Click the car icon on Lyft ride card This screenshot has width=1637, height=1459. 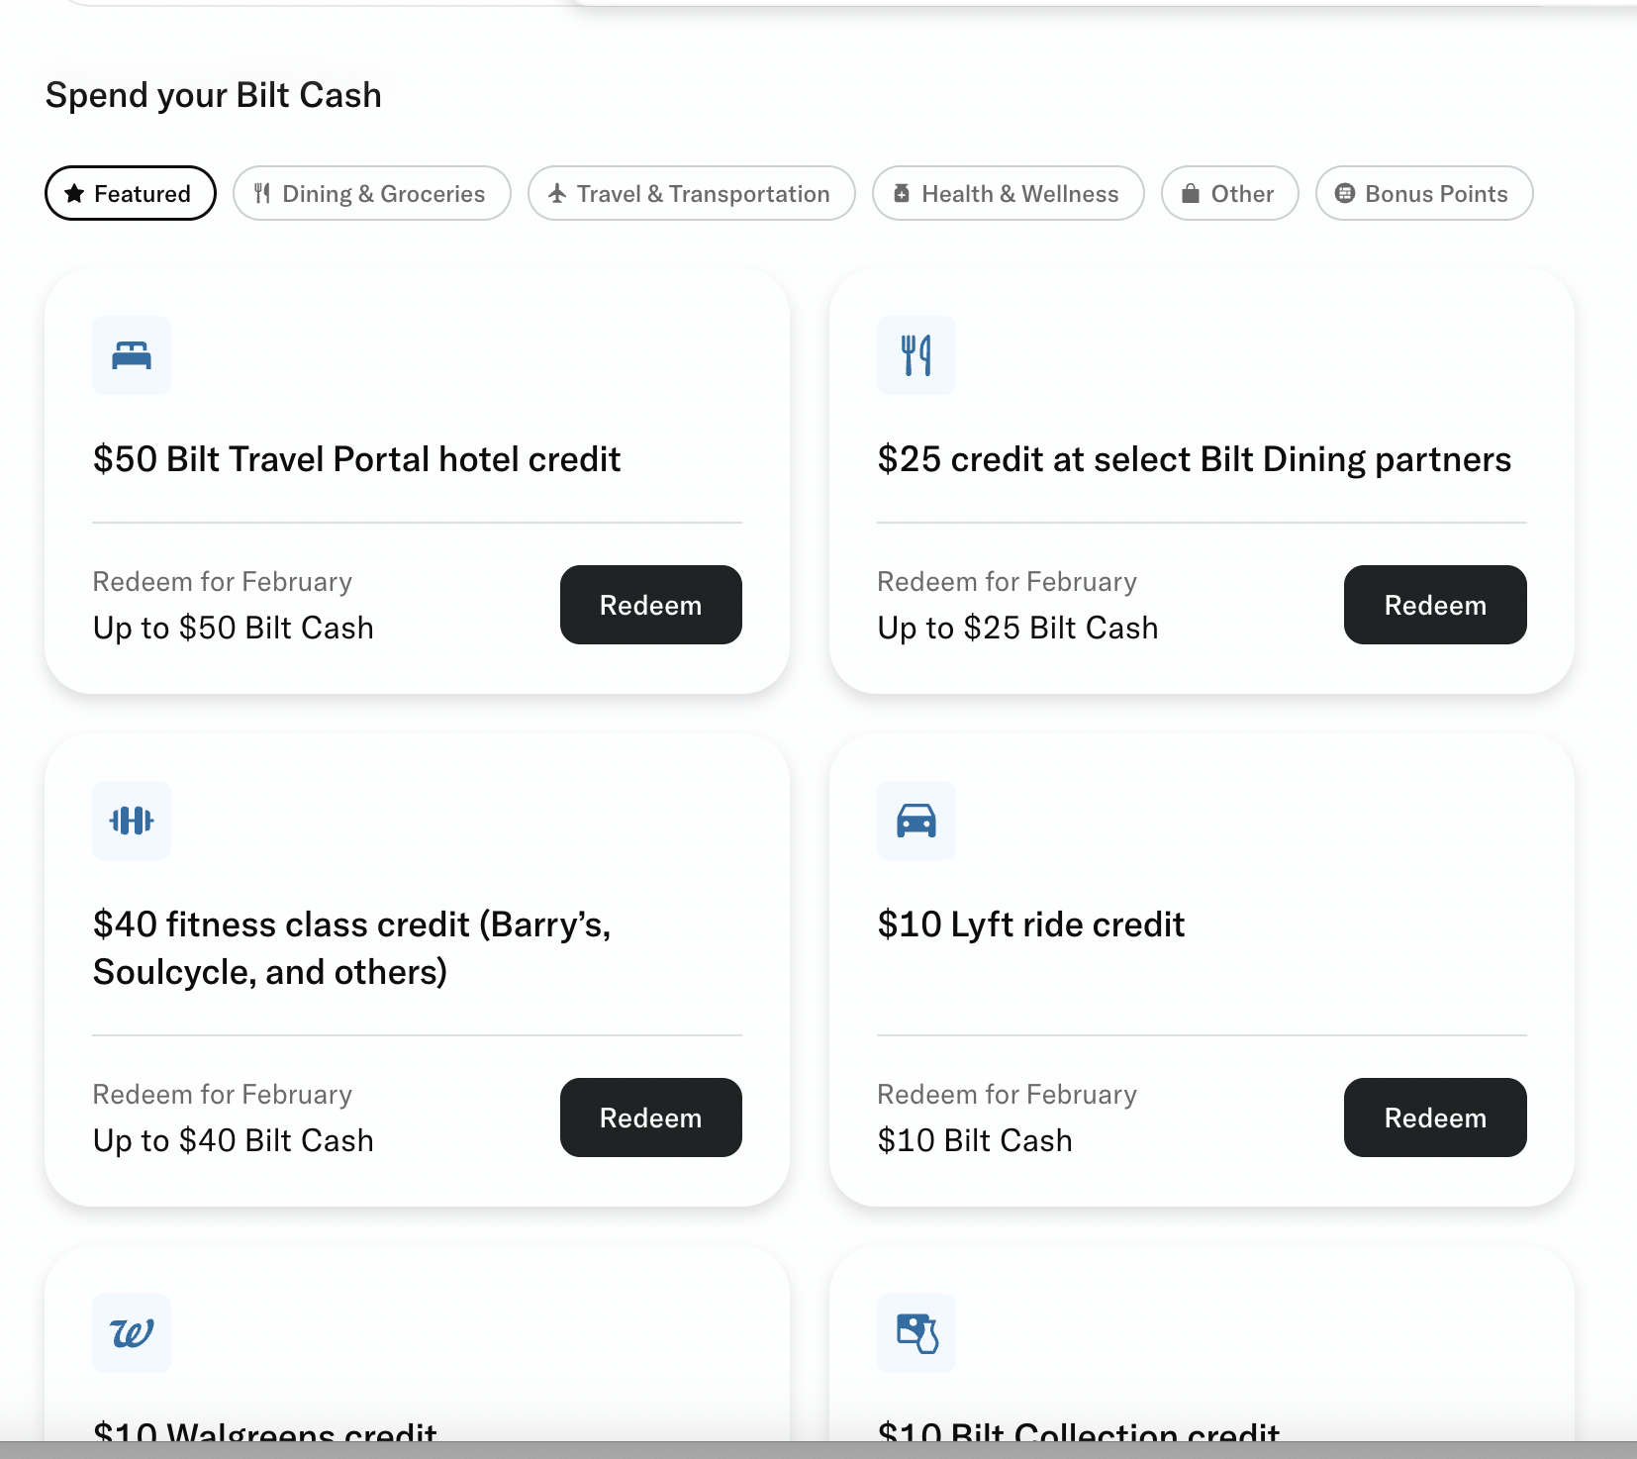coord(915,821)
